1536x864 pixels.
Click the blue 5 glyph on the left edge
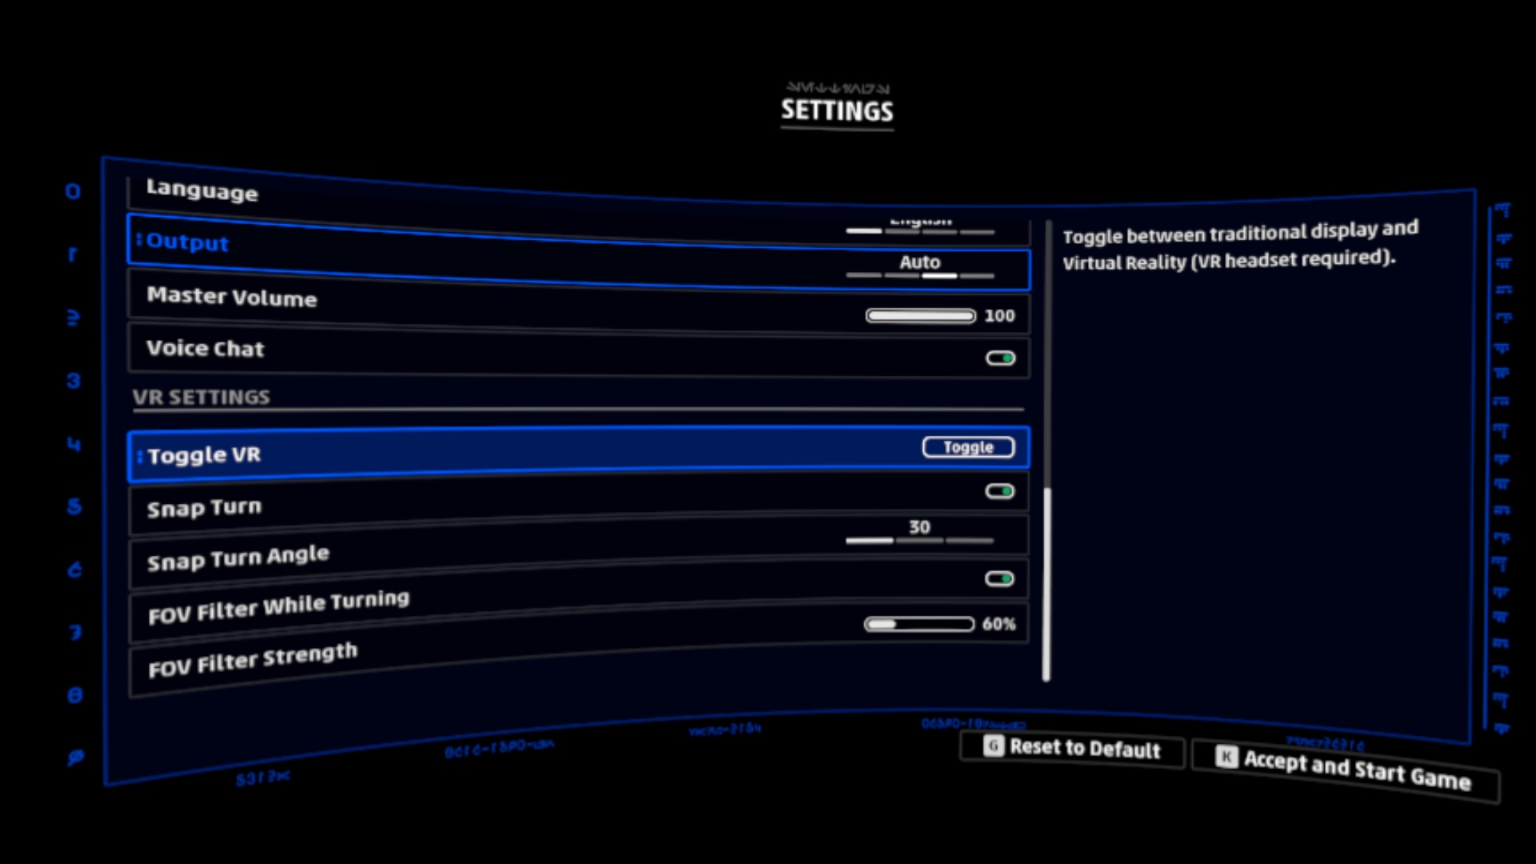[74, 506]
